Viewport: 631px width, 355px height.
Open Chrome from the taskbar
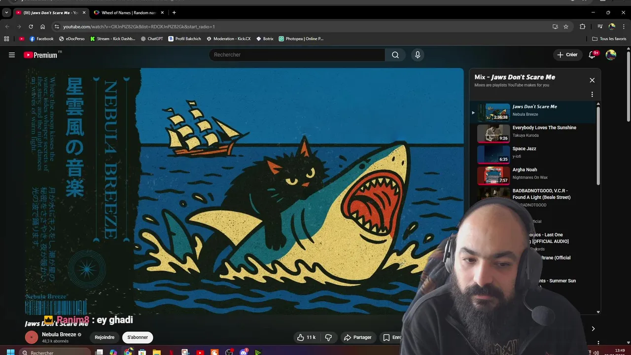pos(128,352)
